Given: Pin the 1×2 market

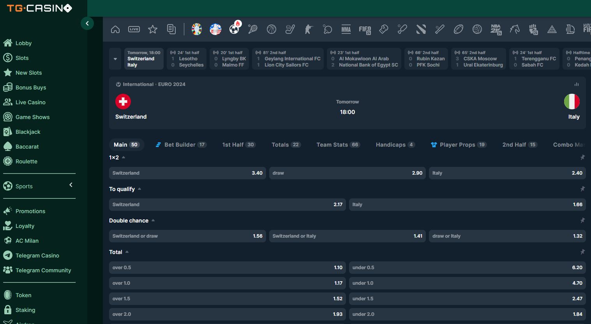Looking at the screenshot, I should pyautogui.click(x=582, y=158).
